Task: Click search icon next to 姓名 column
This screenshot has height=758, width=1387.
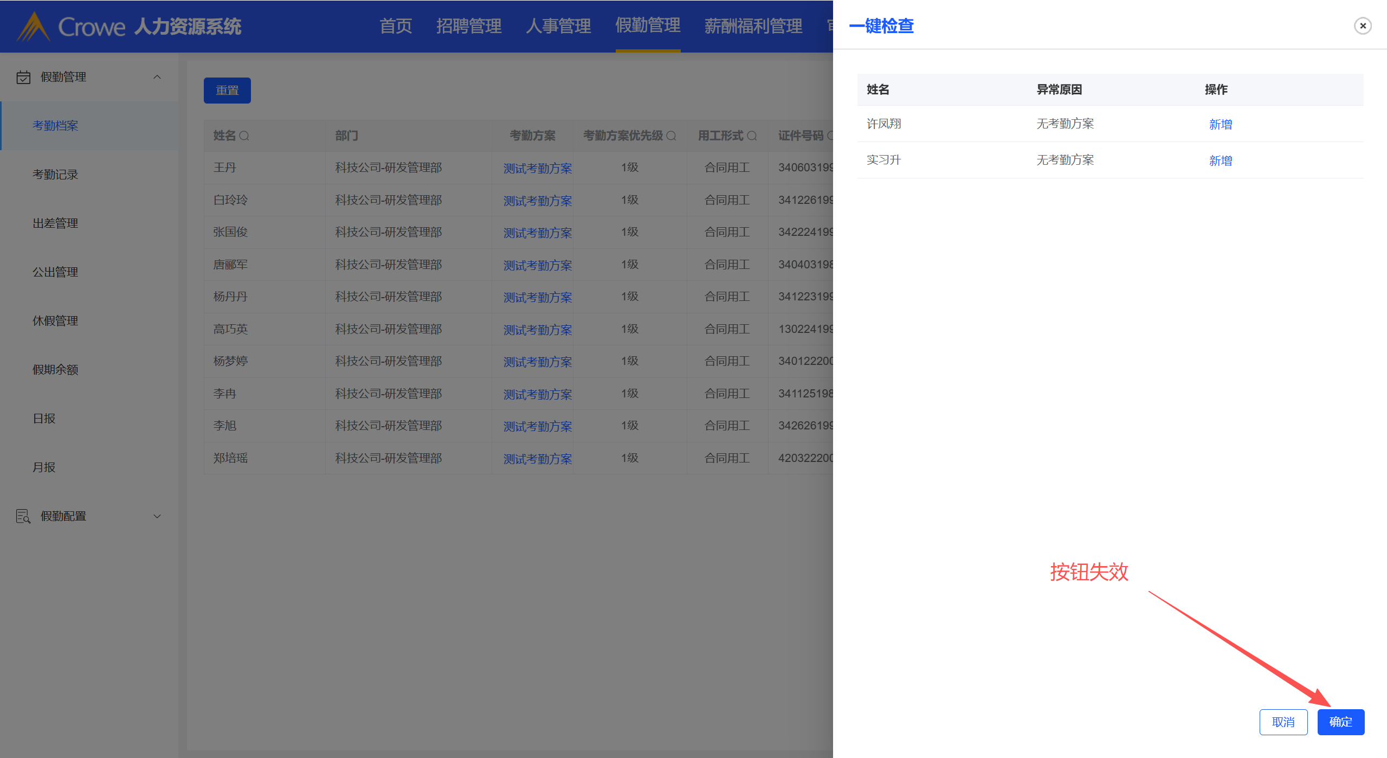Action: 244,136
